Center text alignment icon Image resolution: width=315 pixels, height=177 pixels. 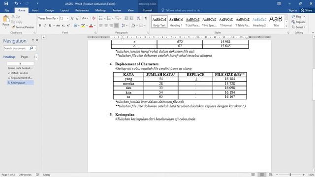click(106, 26)
